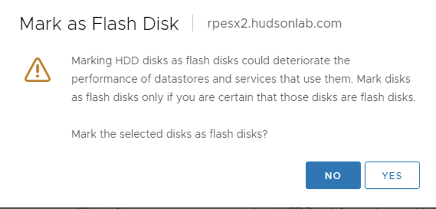The height and width of the screenshot is (209, 436).
Task: Click the dimmed background strip below dialog
Action: 218,208
